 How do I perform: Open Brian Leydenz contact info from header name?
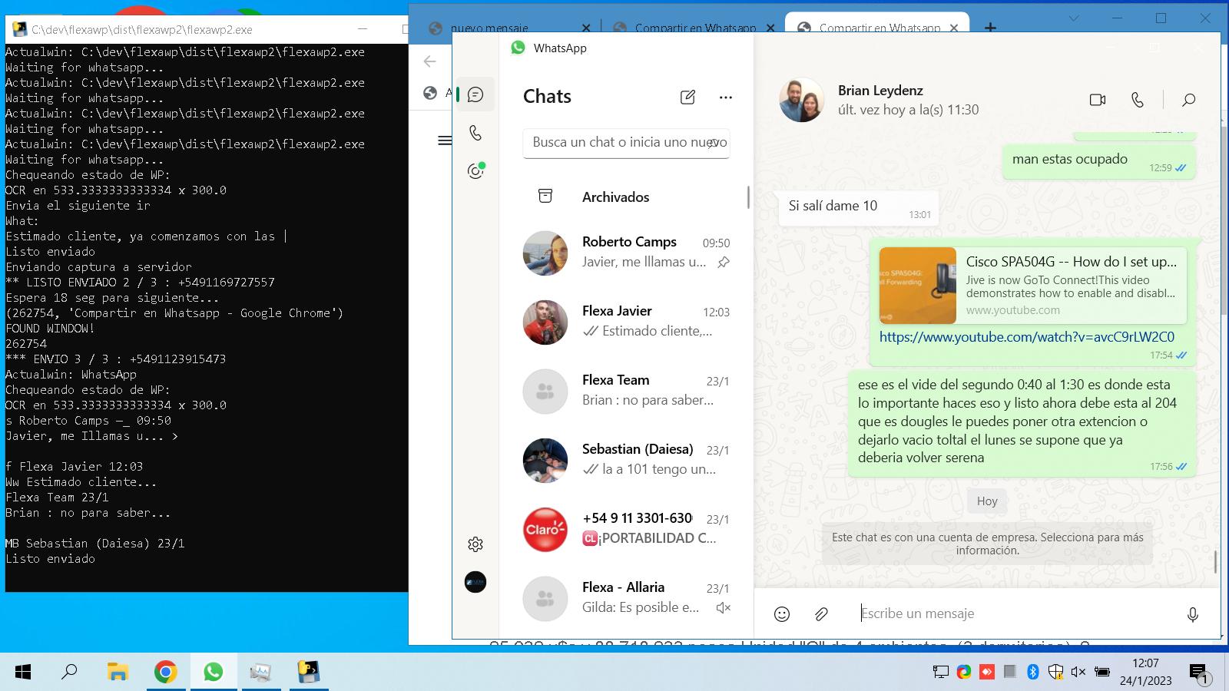(880, 91)
